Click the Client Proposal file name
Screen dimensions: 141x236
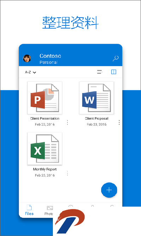click(x=97, y=119)
